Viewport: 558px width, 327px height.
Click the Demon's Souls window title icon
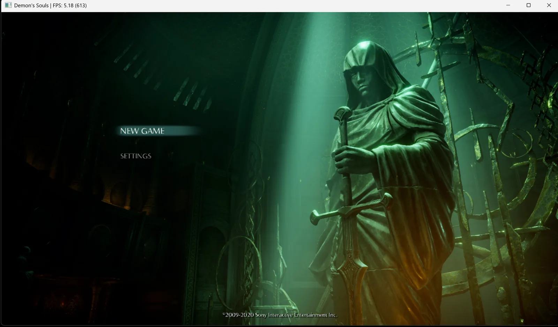8,5
